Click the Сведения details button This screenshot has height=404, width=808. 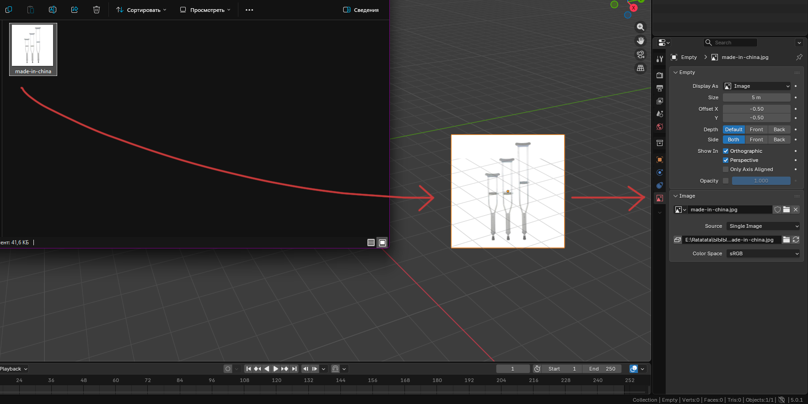coord(361,10)
